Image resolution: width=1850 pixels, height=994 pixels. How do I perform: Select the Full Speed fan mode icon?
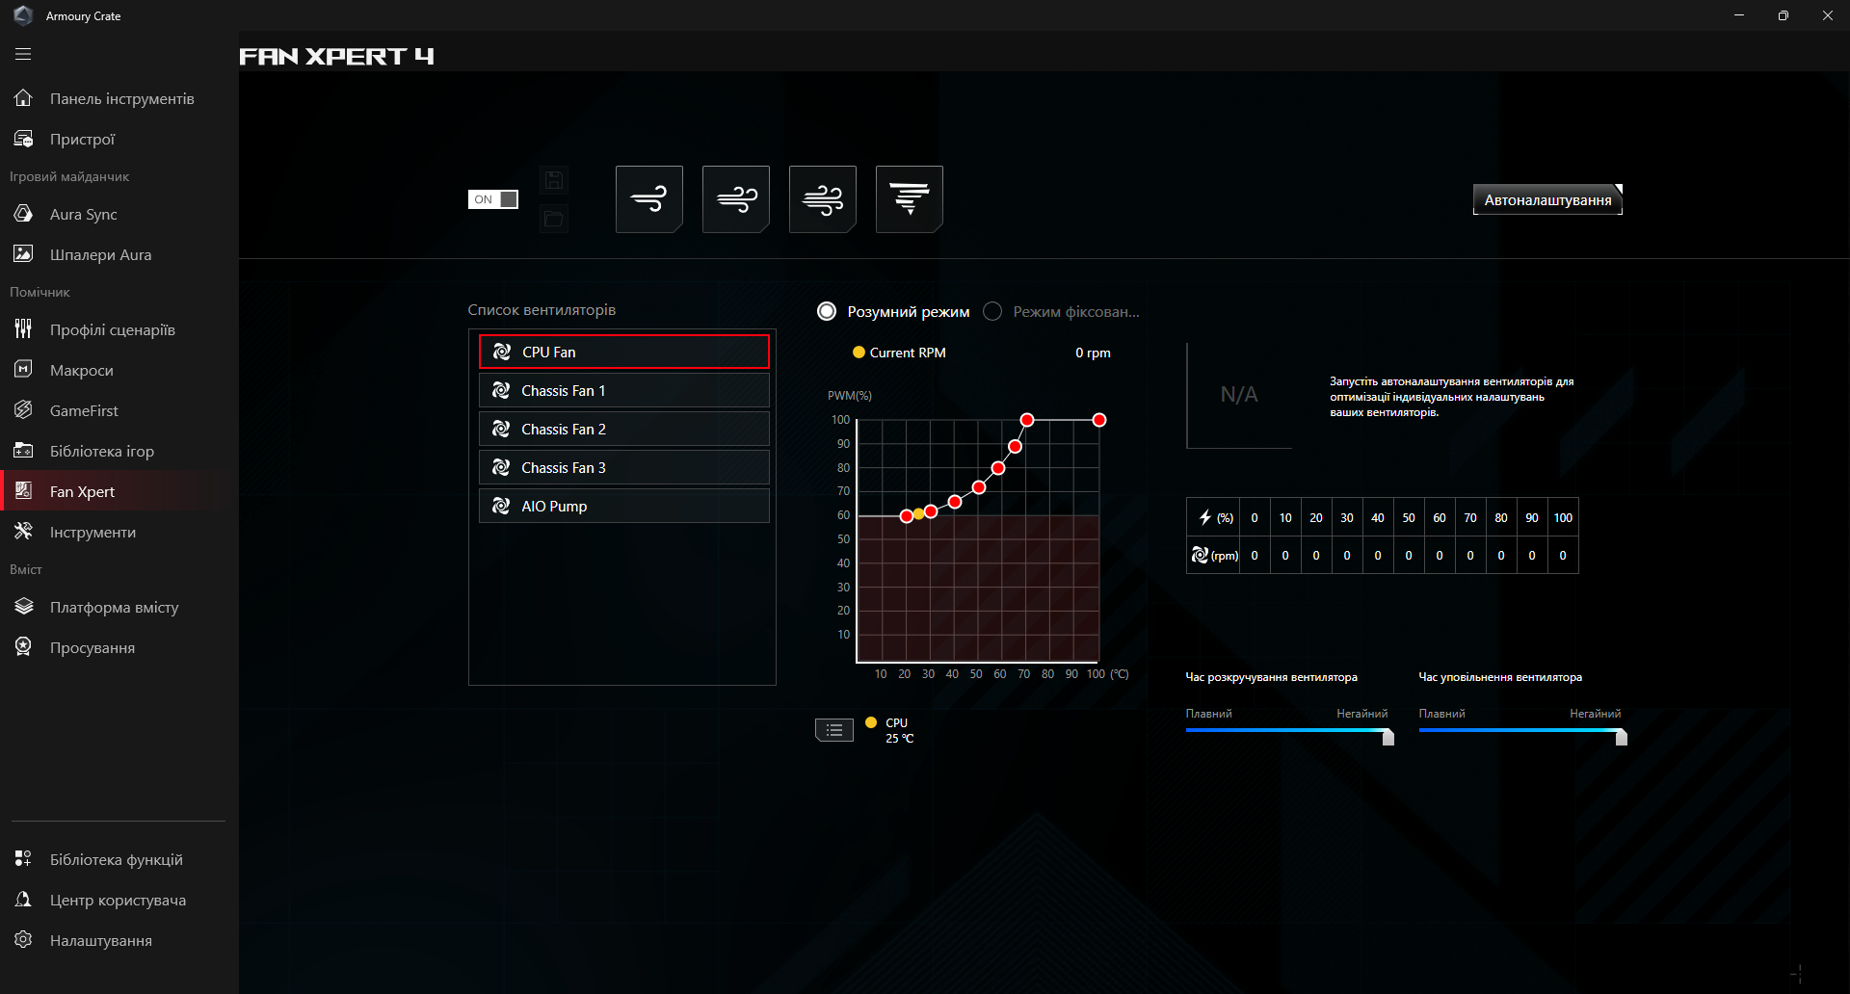[910, 199]
